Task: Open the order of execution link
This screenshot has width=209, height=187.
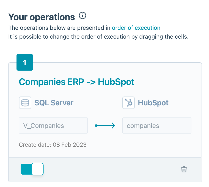Action: click(136, 28)
